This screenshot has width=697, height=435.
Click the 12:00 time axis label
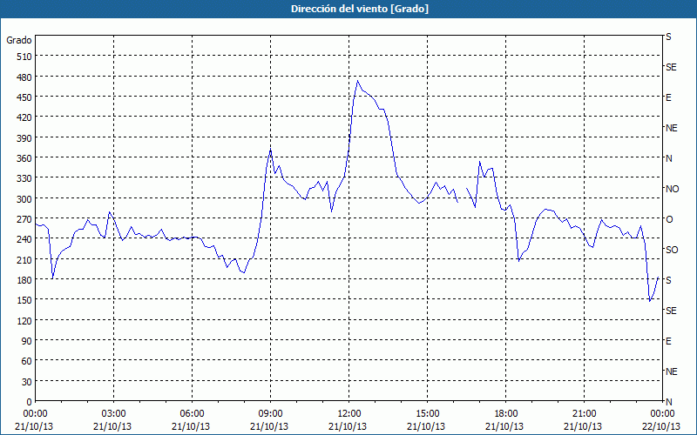pos(349,414)
